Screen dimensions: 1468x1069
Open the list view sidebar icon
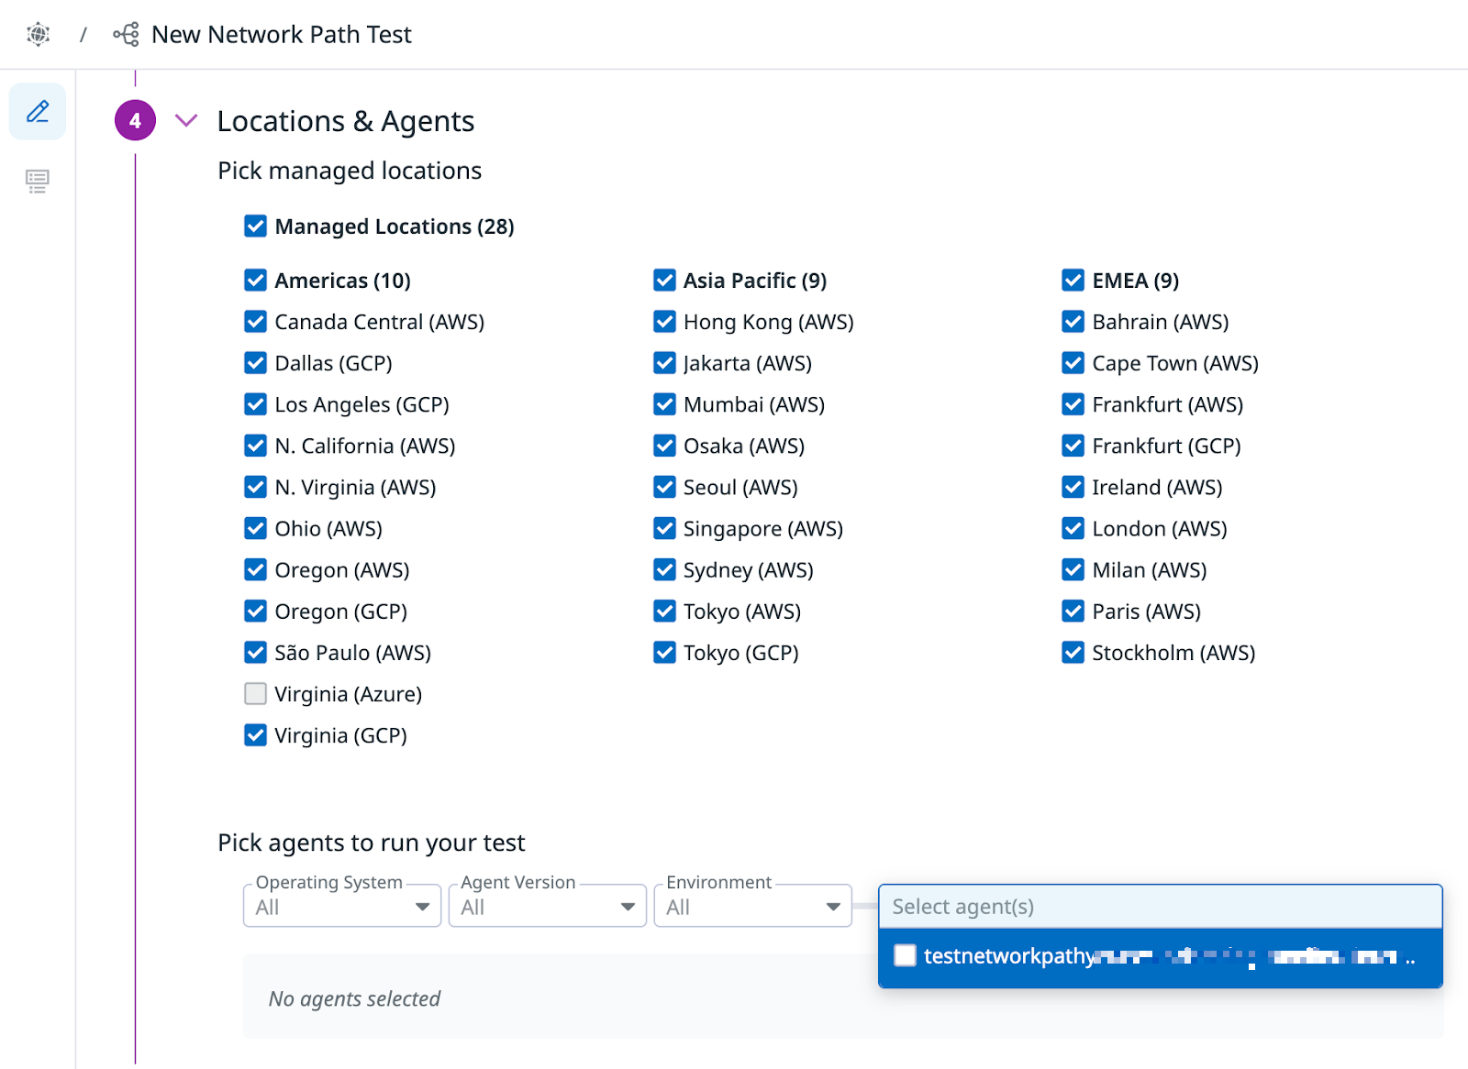pyautogui.click(x=38, y=181)
